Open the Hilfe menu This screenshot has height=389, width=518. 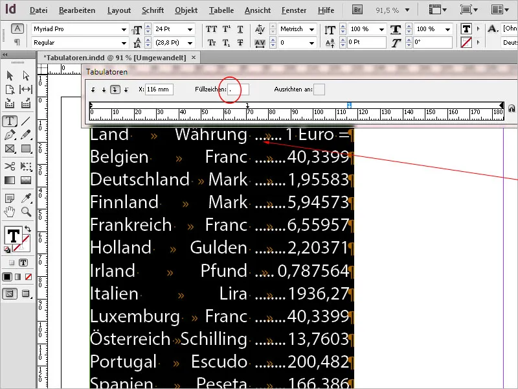(326, 10)
